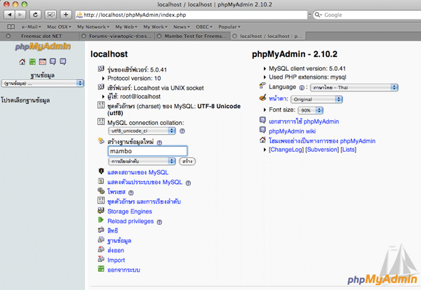Open the Mac OSX bookmarks menu

(58, 26)
